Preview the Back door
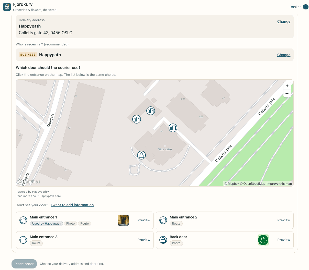This screenshot has width=309, height=270. pos(284,240)
